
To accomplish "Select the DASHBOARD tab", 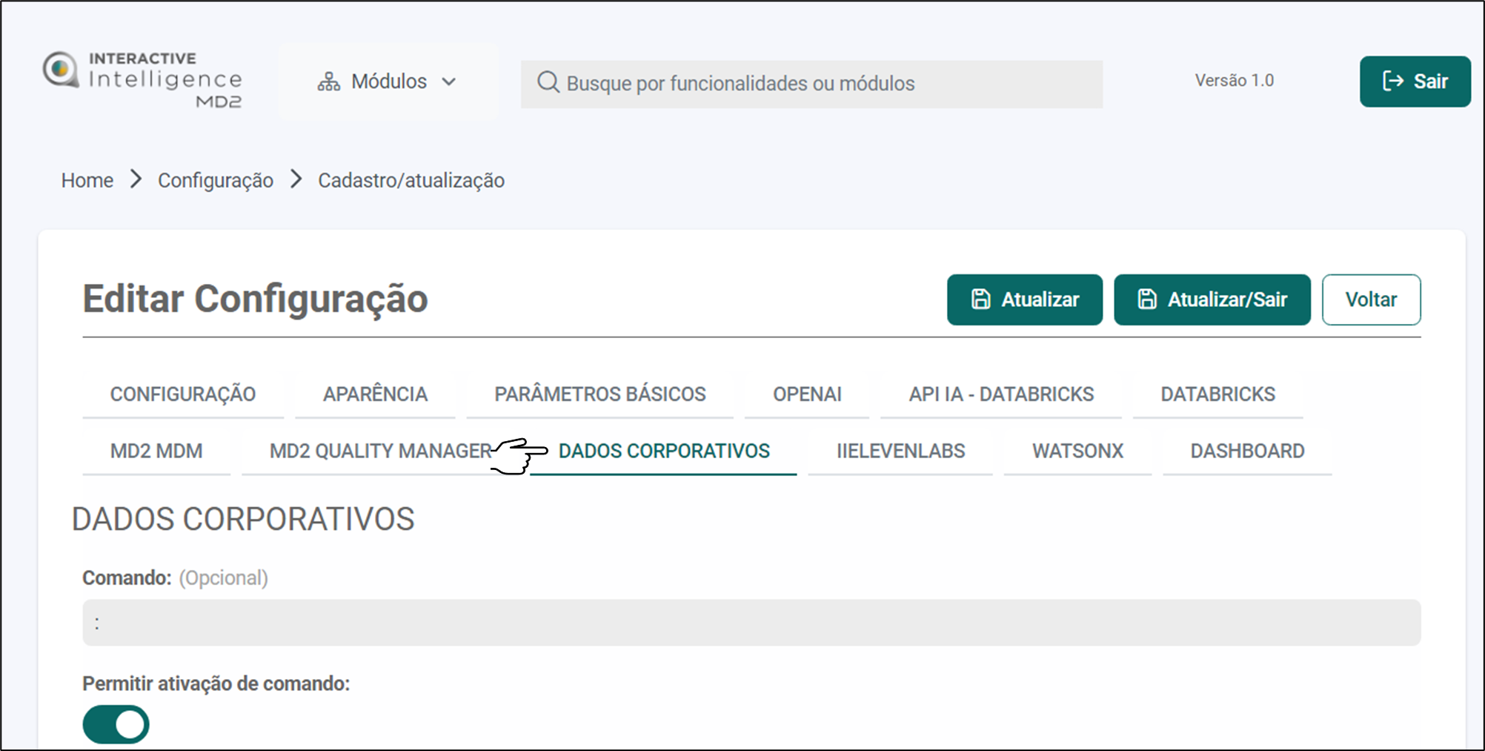I will pos(1247,451).
